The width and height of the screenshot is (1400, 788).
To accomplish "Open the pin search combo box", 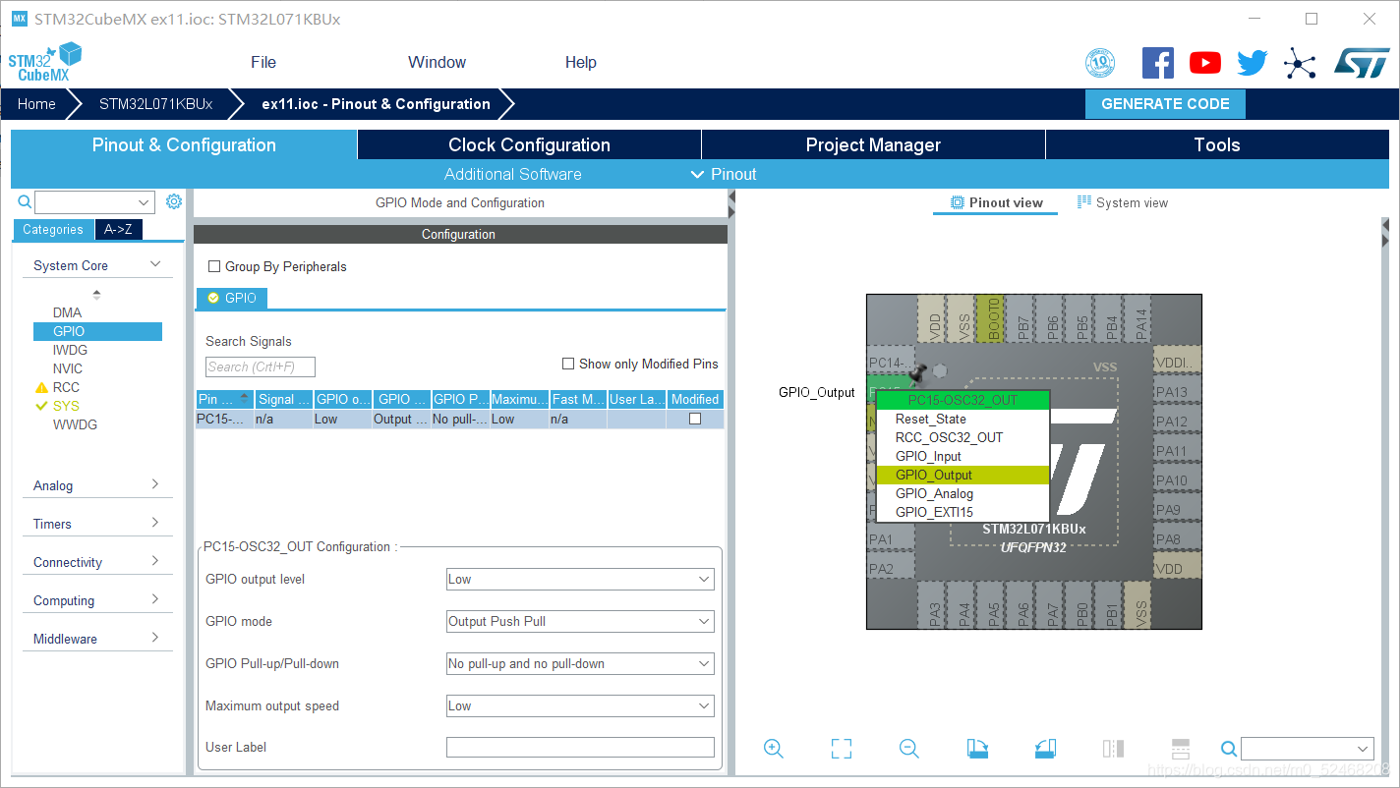I will pos(1307,749).
